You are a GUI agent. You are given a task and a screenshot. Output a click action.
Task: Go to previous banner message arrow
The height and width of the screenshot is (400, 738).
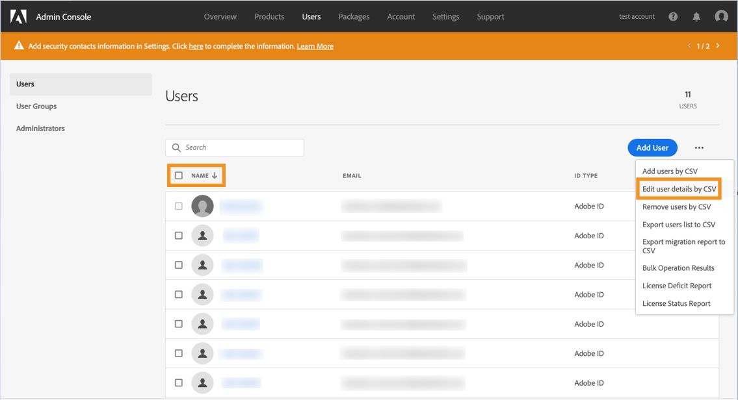[x=689, y=45]
